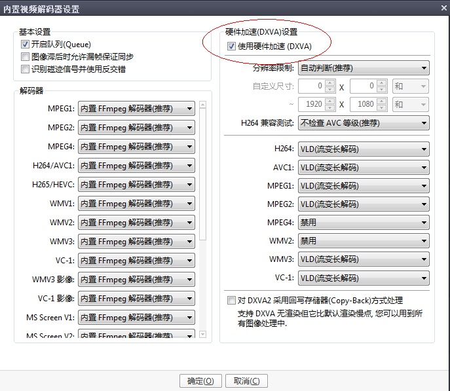
Task: Open 分辨率限制 dropdown showing 自动判断(推荐)
Action: pyautogui.click(x=364, y=68)
